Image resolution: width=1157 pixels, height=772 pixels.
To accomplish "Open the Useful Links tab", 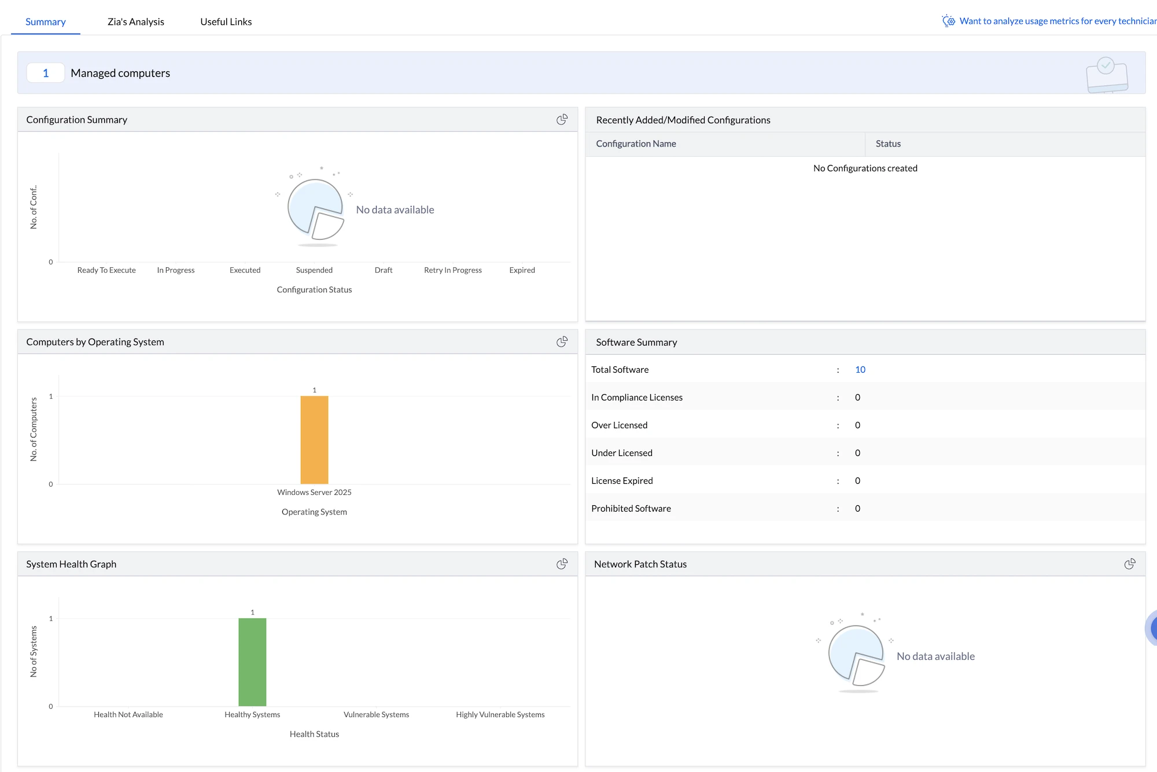I will [226, 22].
